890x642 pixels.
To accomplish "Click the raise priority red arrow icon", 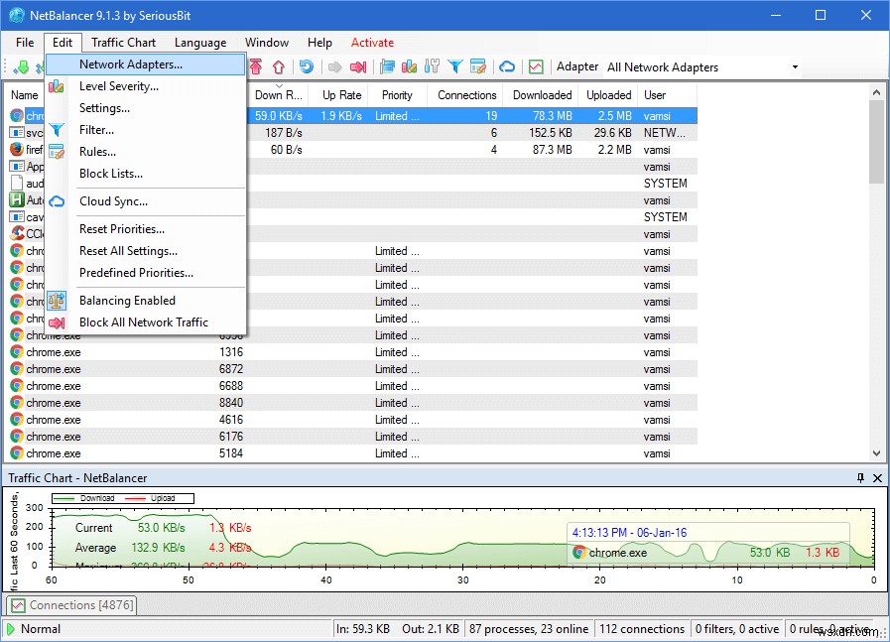I will 255,66.
